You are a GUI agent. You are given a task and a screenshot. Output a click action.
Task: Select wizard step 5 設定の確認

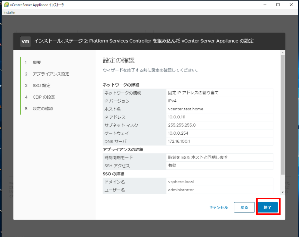point(39,109)
